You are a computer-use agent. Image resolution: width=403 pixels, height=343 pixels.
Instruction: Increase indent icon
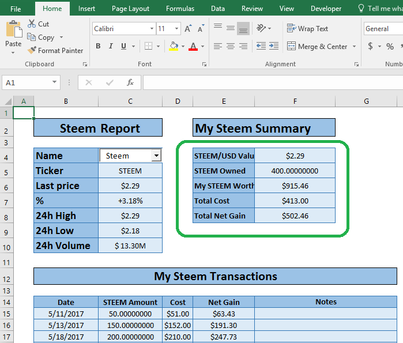pyautogui.click(x=274, y=46)
